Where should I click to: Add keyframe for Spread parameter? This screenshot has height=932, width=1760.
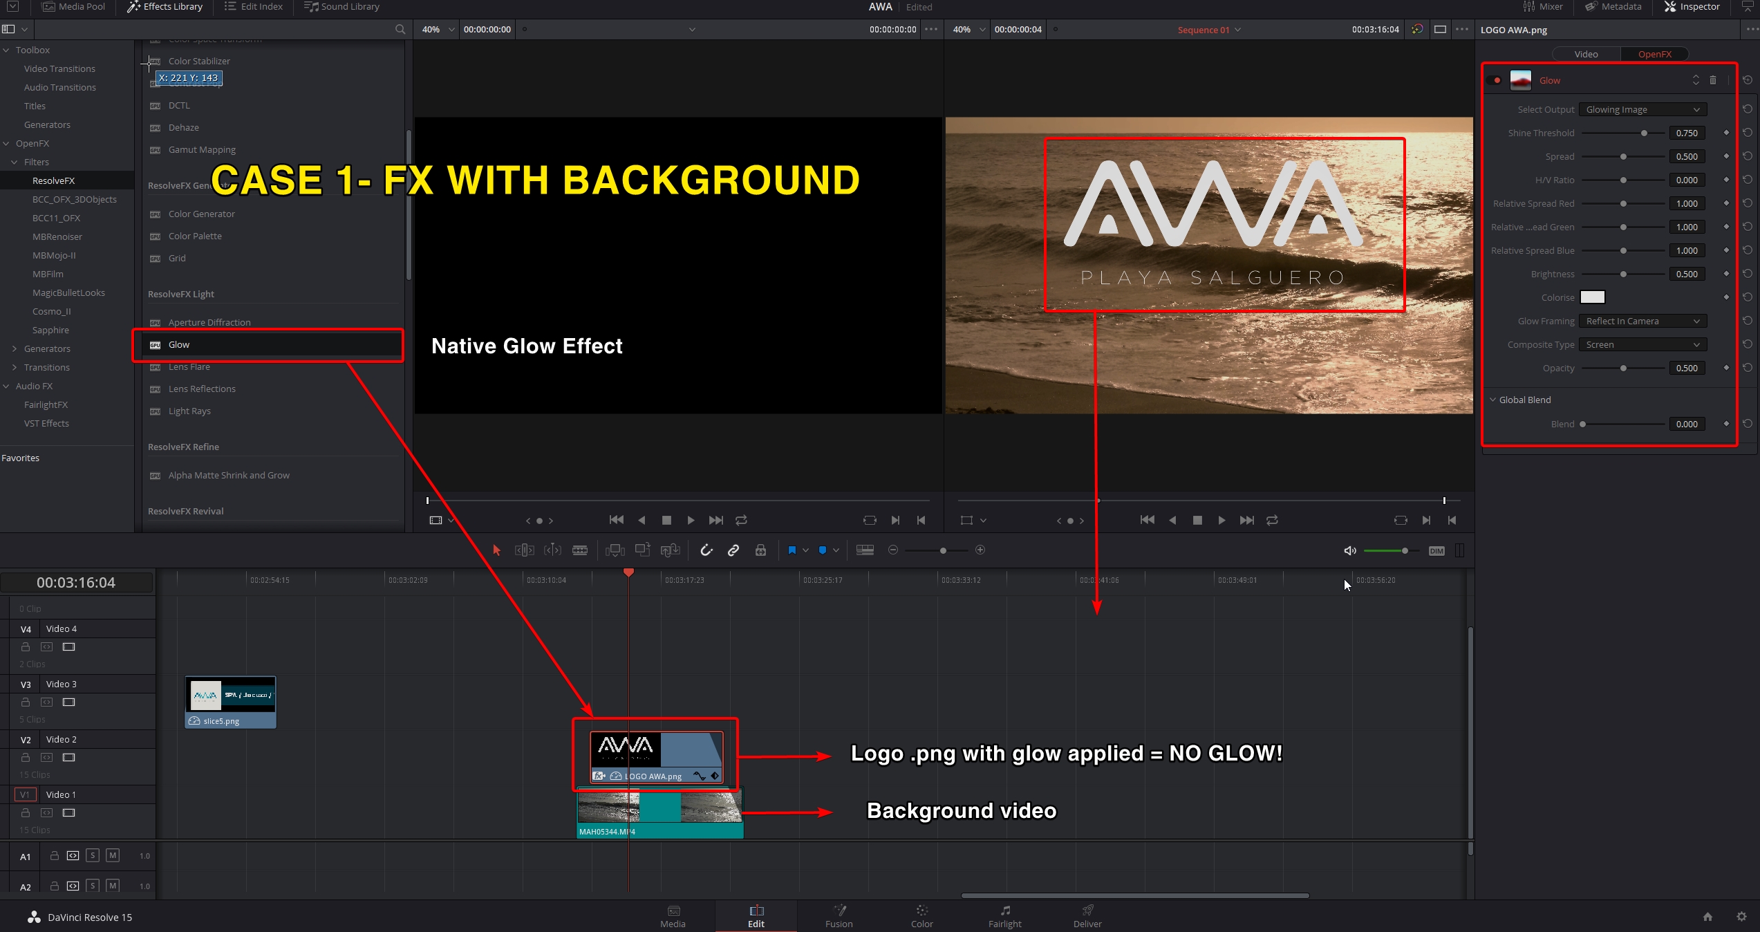point(1726,156)
